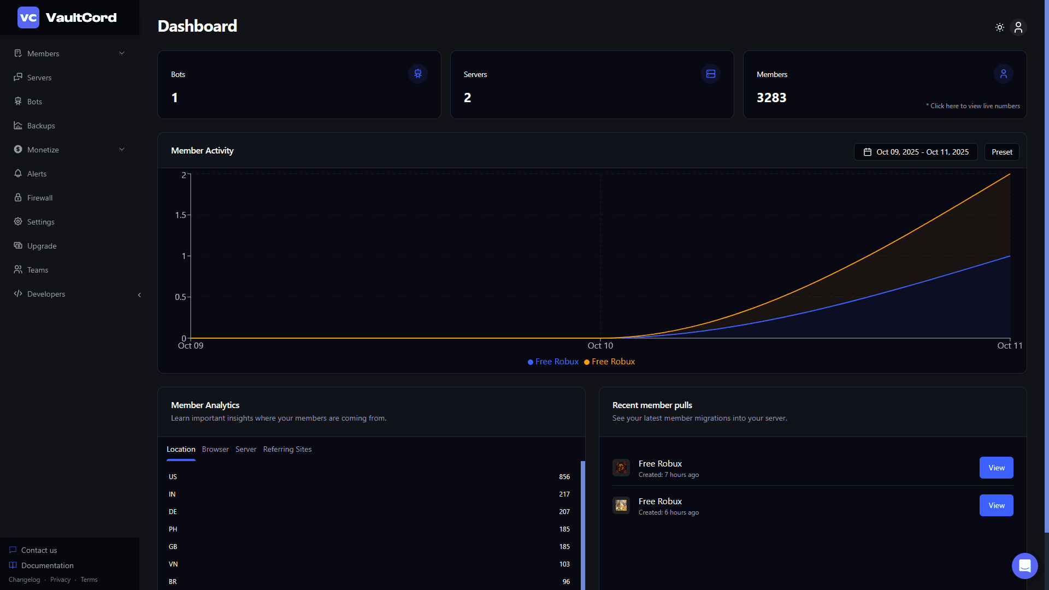This screenshot has width=1049, height=590.
Task: Open the Upgrade sidebar icon
Action: click(18, 245)
